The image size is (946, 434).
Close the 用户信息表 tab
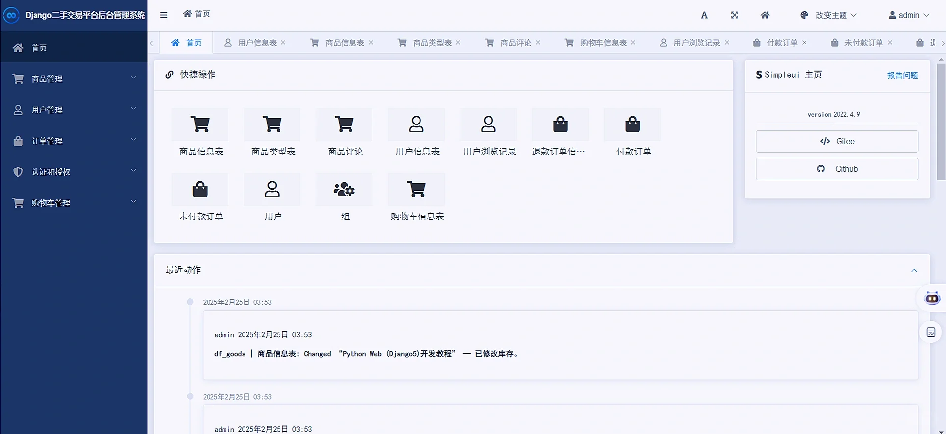click(x=283, y=43)
